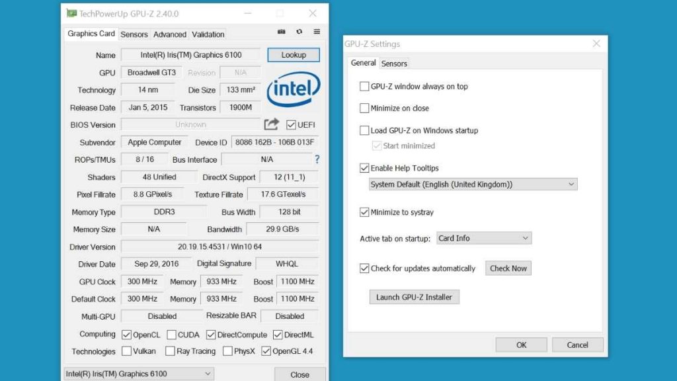Enable Minimize on close option

click(x=364, y=108)
